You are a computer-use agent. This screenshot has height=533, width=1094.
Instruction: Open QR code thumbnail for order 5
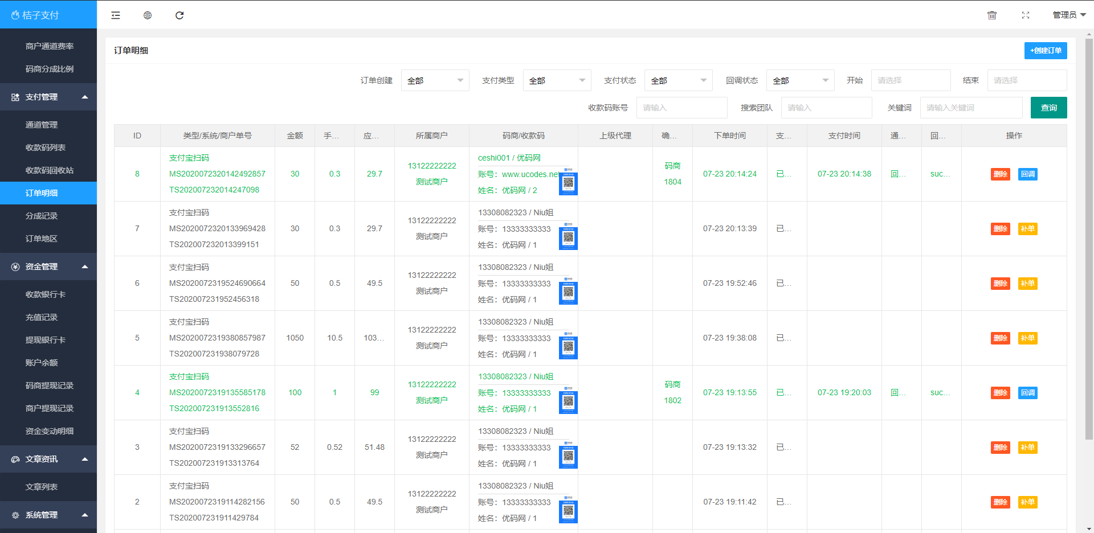coord(568,346)
